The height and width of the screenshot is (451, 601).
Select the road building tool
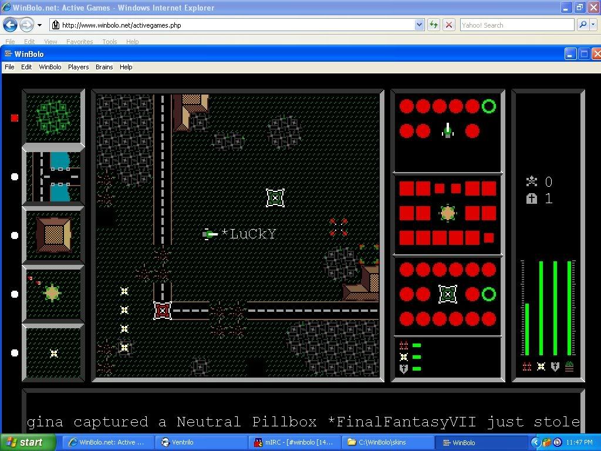(53, 176)
